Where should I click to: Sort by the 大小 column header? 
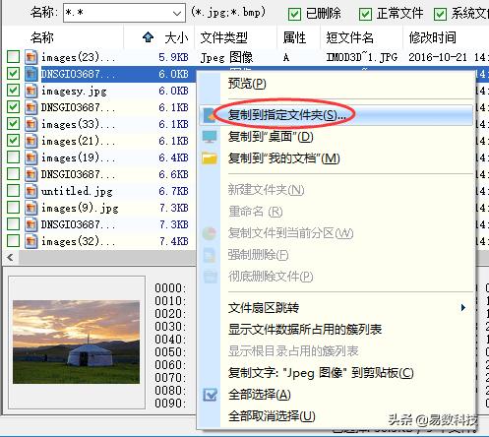(x=176, y=37)
